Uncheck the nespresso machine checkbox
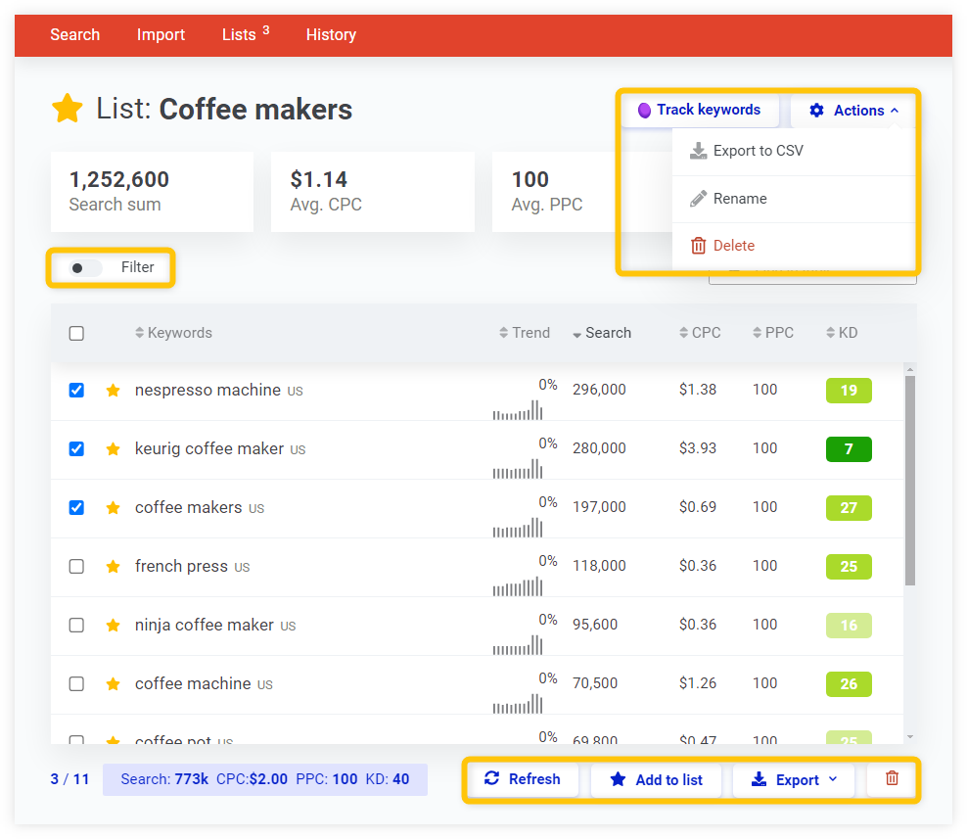Viewport: 967px width, 839px height. pos(76,391)
